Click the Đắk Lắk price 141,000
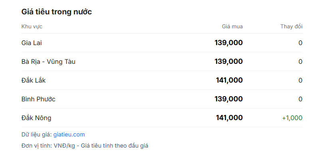The image size is (323, 156). click(x=229, y=80)
